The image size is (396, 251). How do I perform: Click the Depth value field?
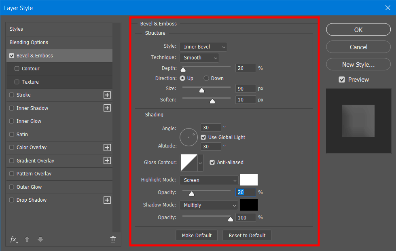click(x=246, y=68)
